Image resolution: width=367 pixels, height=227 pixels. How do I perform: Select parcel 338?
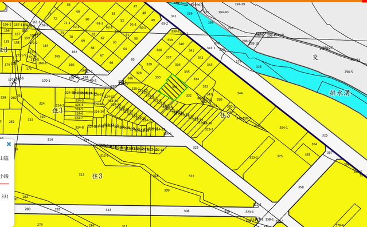[x=159, y=50]
